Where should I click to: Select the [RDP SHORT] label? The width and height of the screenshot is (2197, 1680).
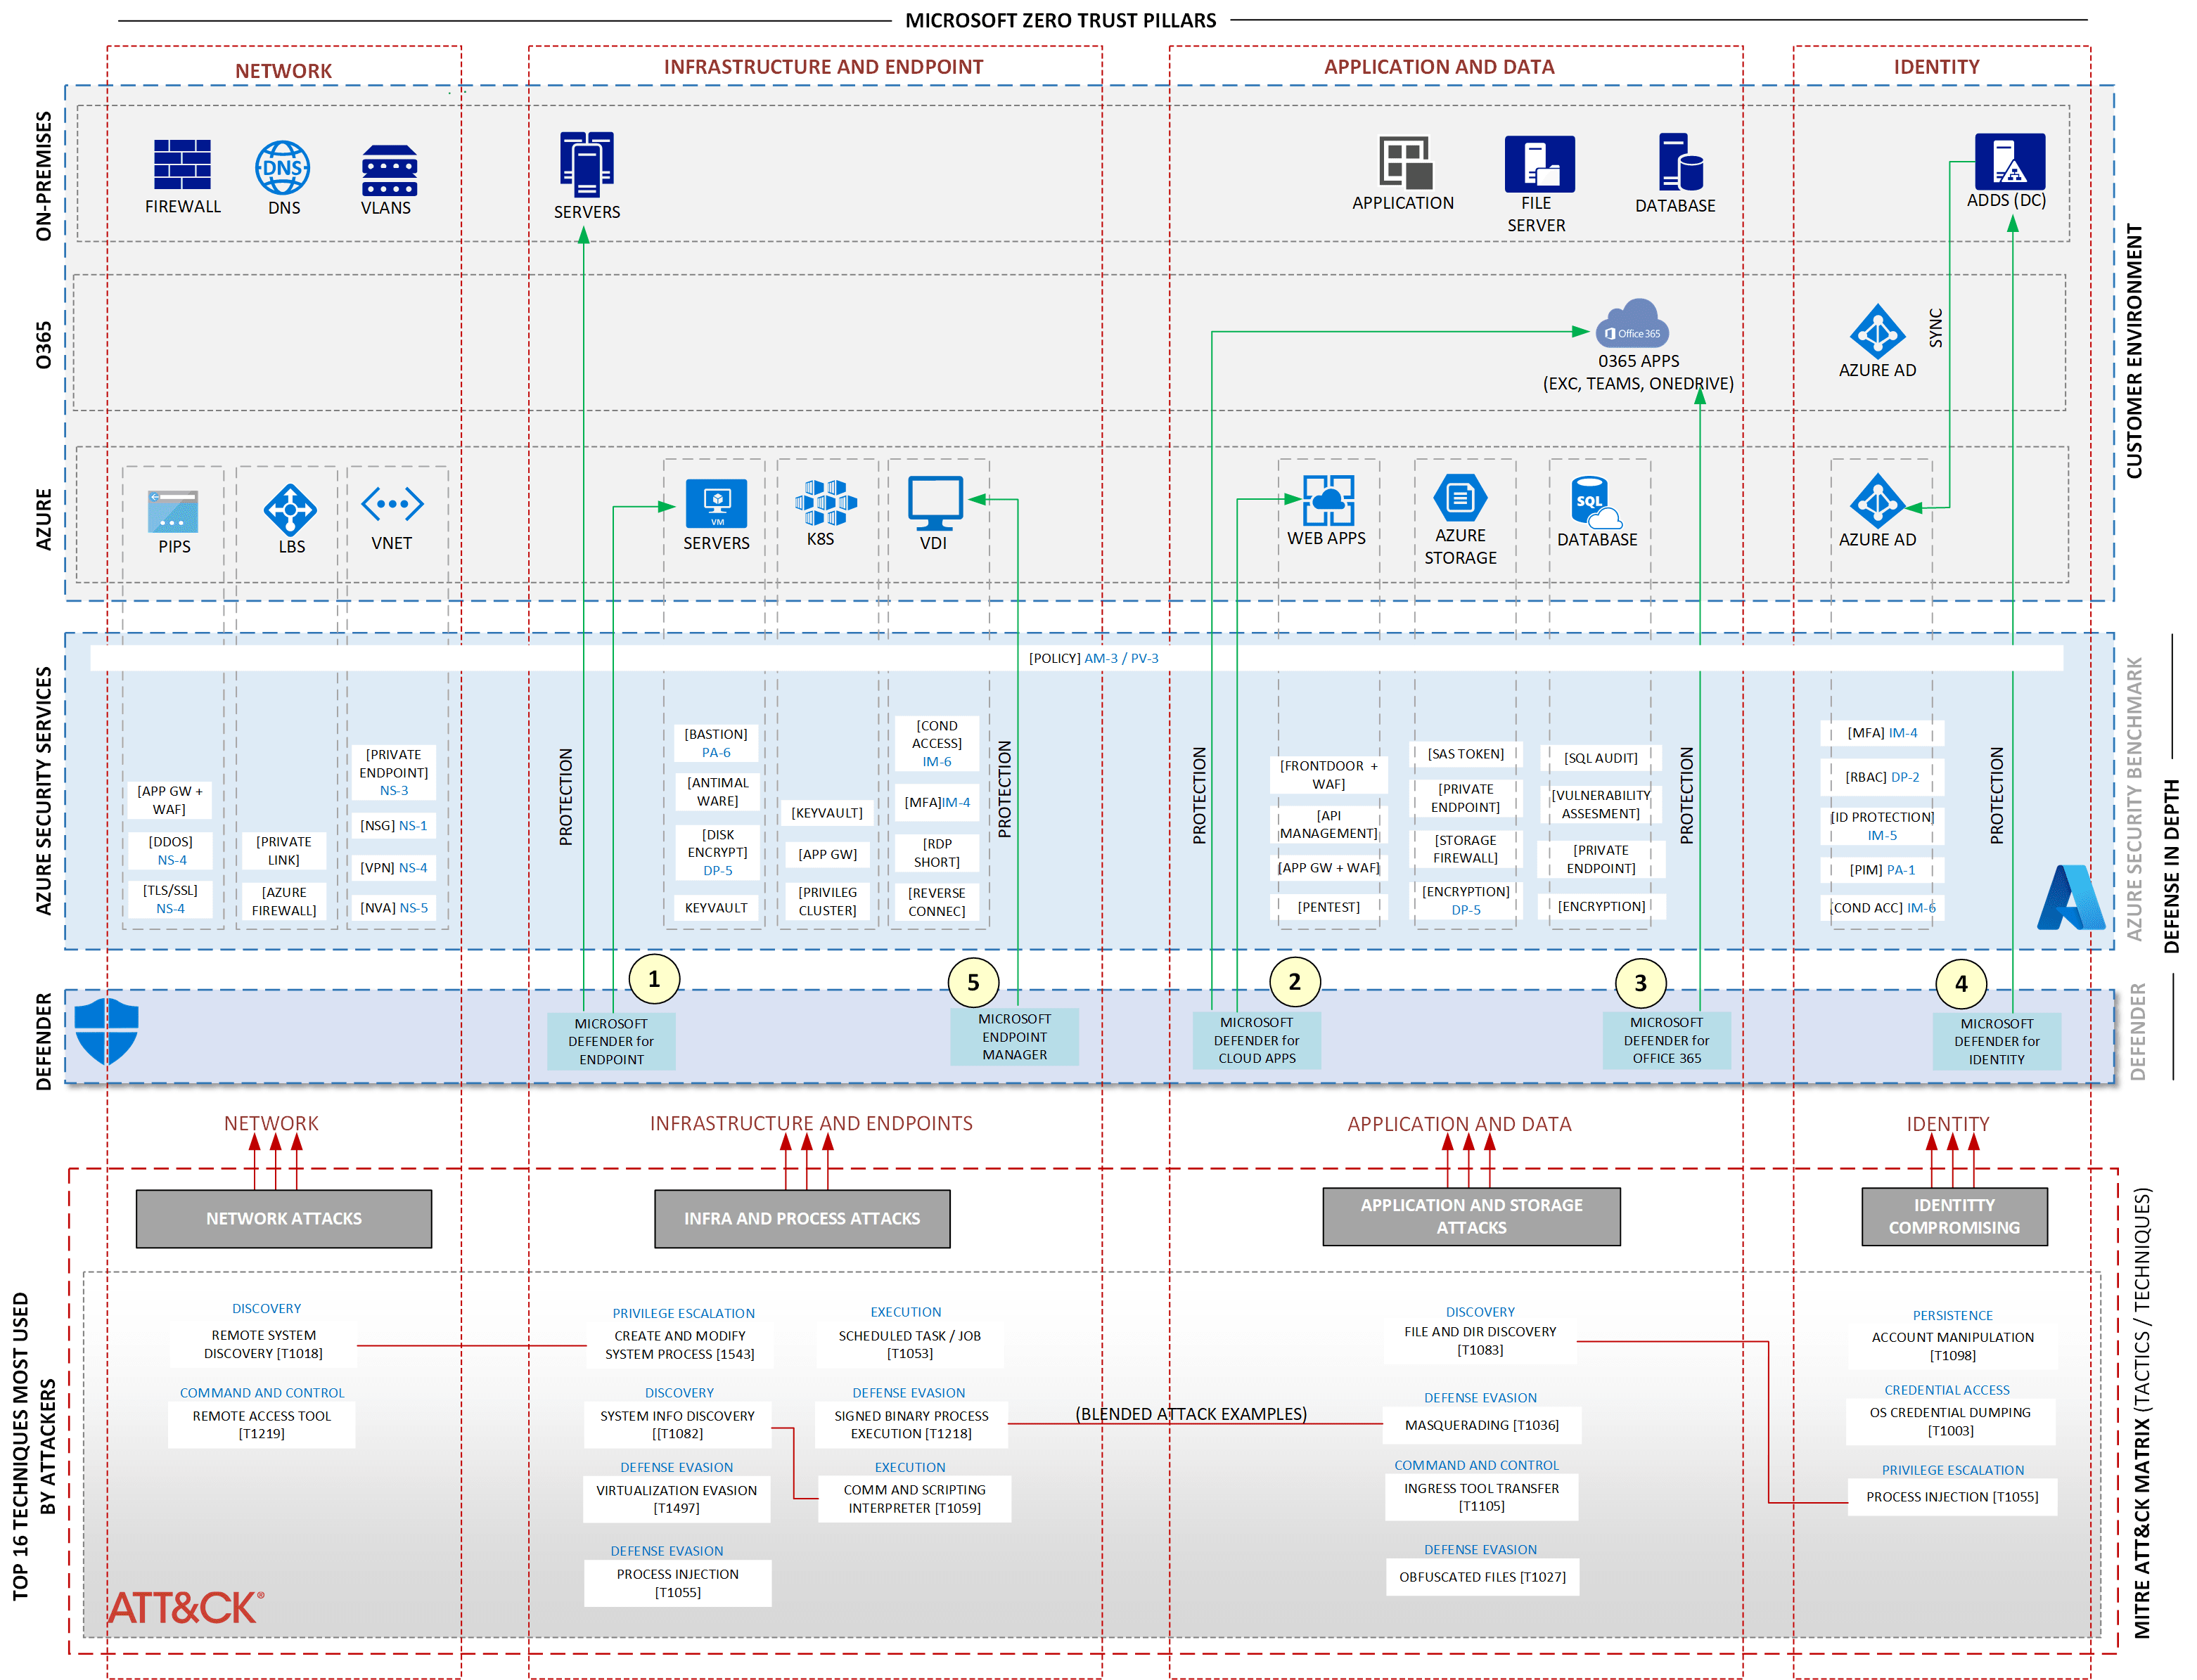[x=937, y=853]
